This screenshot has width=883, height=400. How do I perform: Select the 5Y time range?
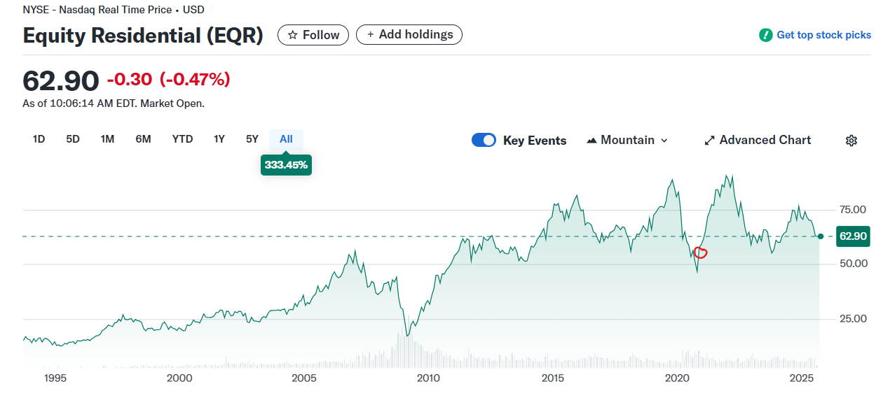click(x=252, y=139)
